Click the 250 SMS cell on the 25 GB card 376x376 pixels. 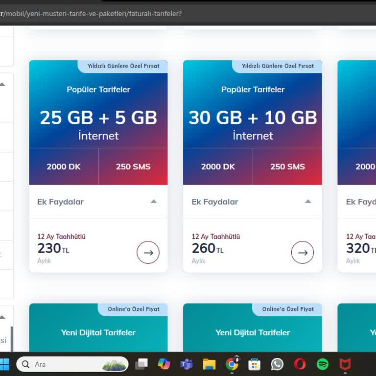[x=133, y=166]
